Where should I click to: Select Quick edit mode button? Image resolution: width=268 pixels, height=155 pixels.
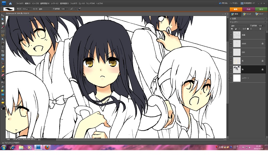(247, 14)
